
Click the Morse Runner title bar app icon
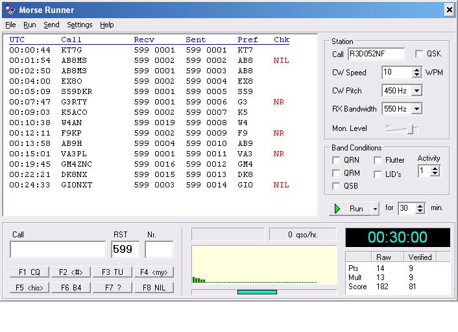(9, 10)
